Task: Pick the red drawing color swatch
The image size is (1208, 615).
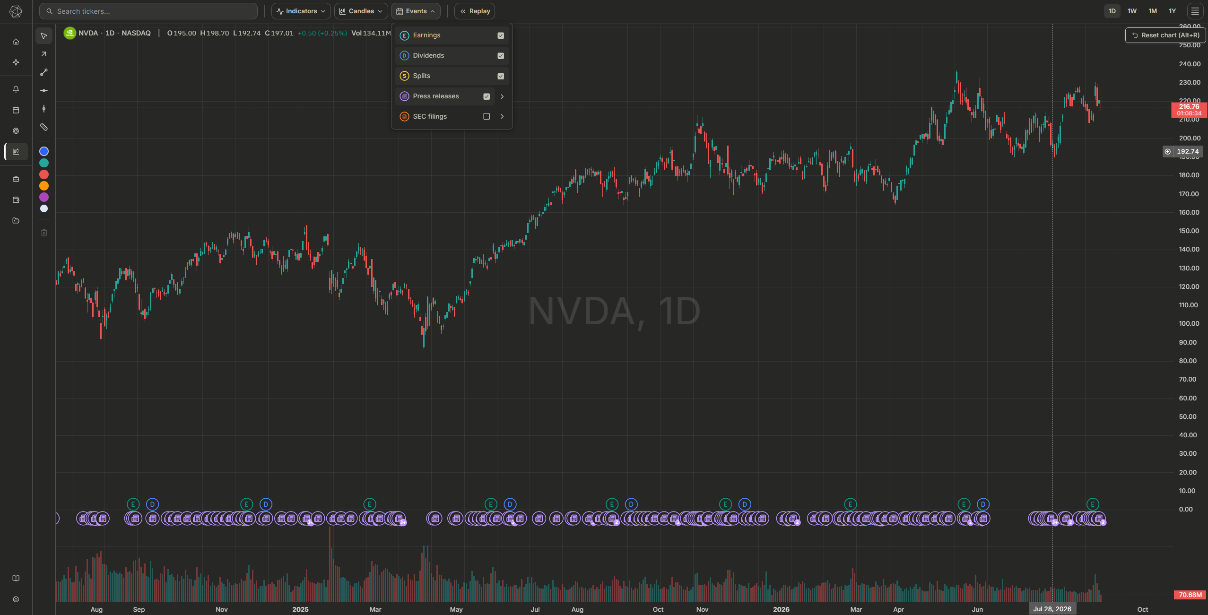Action: click(44, 174)
